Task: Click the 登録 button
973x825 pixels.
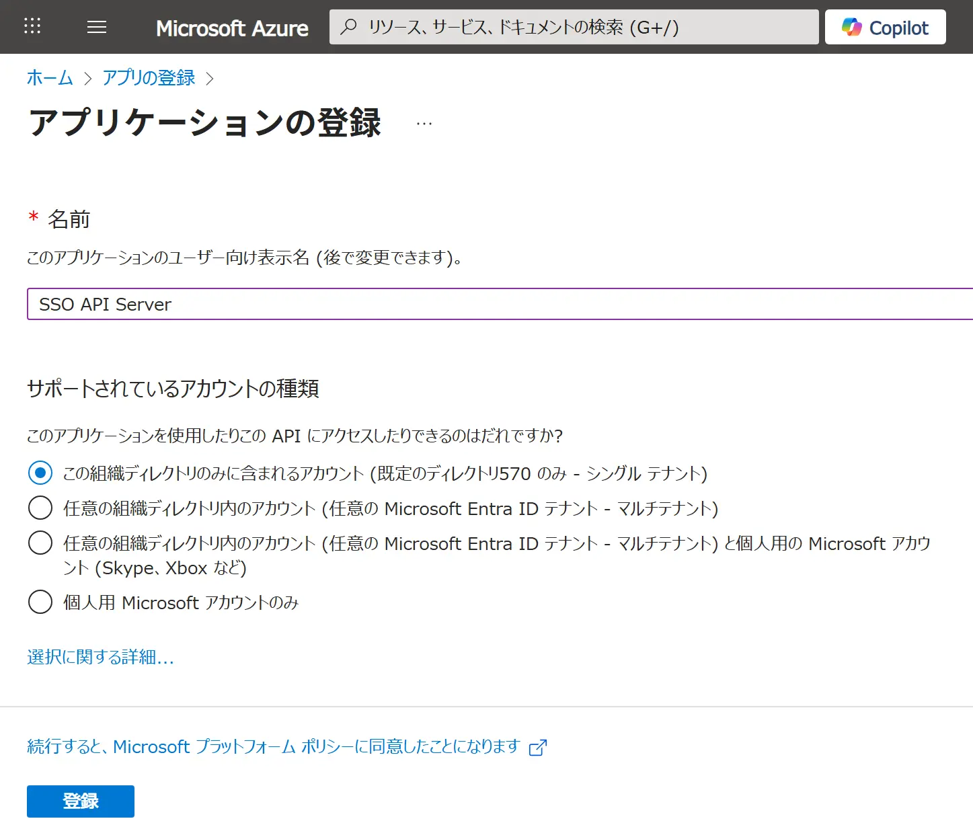Action: [x=81, y=801]
